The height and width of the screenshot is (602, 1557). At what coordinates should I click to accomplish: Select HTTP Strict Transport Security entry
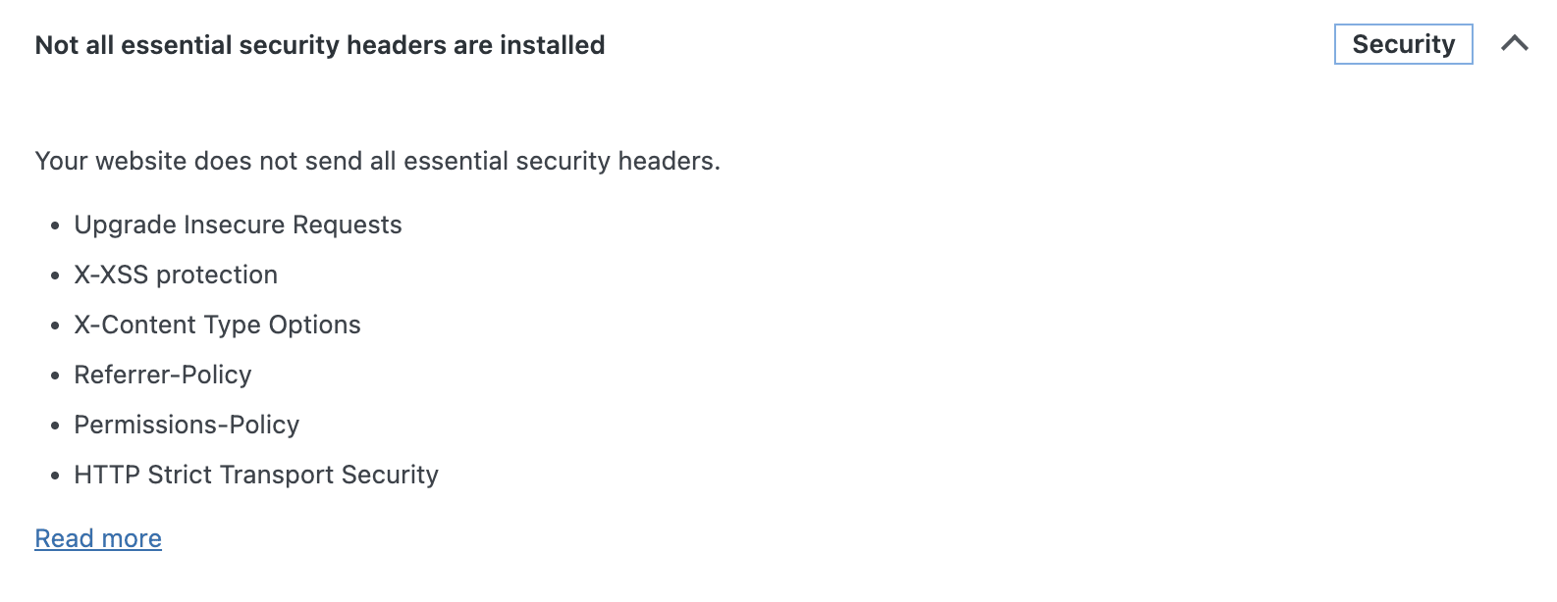[x=256, y=475]
